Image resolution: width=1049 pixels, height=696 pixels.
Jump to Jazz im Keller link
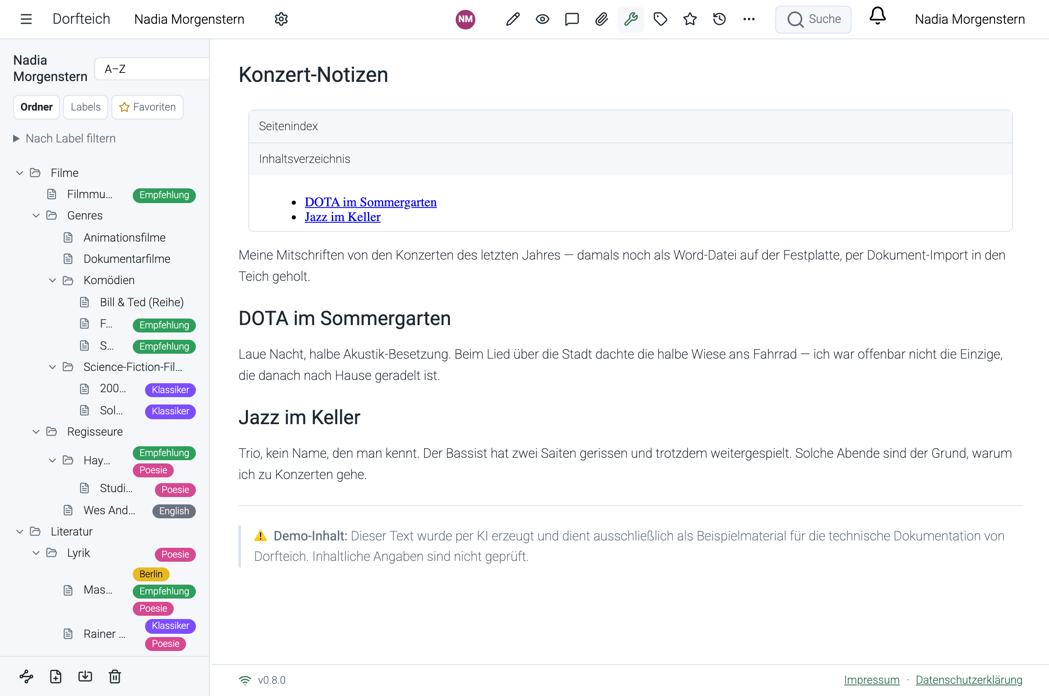343,217
